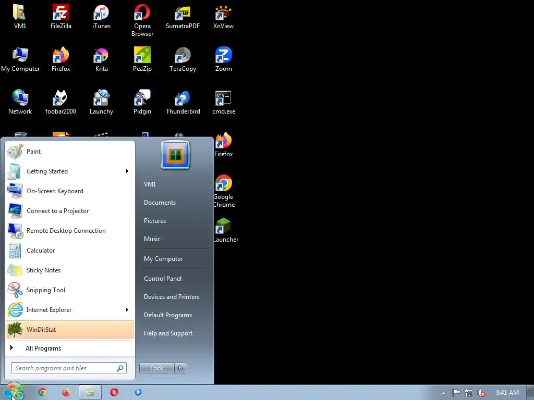Open Internet Explorer from Start menu
The height and width of the screenshot is (400, 534).
point(70,309)
